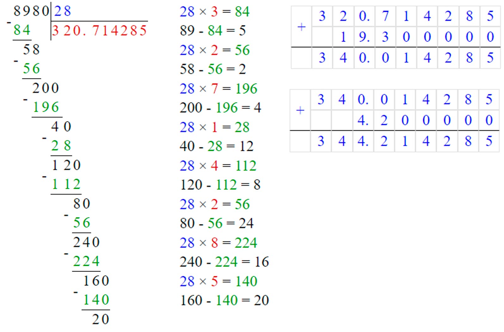Select equation 200 - 196 = 4

(220, 108)
